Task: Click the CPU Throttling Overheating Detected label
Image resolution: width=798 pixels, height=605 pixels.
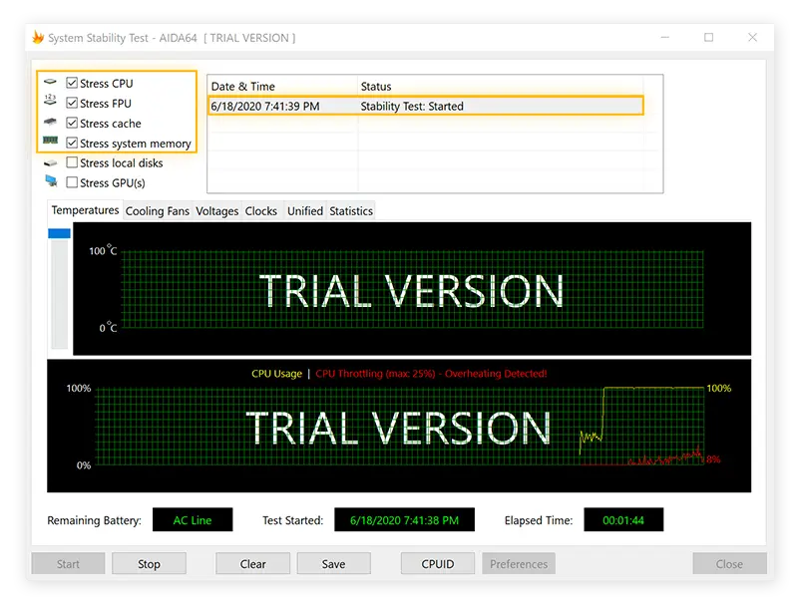Action: coord(431,374)
